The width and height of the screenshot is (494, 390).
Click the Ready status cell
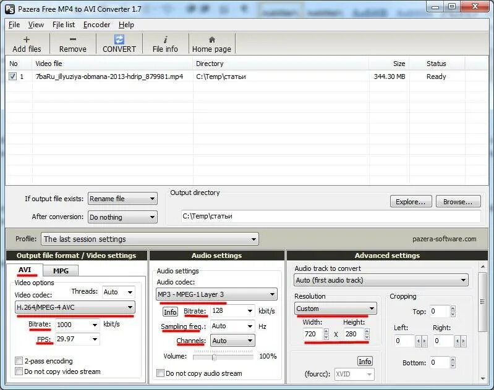click(x=437, y=77)
